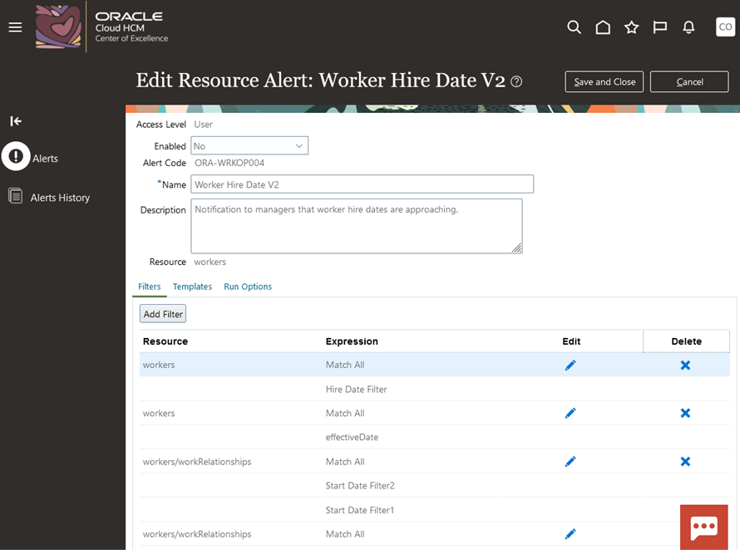Image resolution: width=740 pixels, height=554 pixels.
Task: Select 'workers' resource cell above effectiveDate row
Action: point(159,414)
